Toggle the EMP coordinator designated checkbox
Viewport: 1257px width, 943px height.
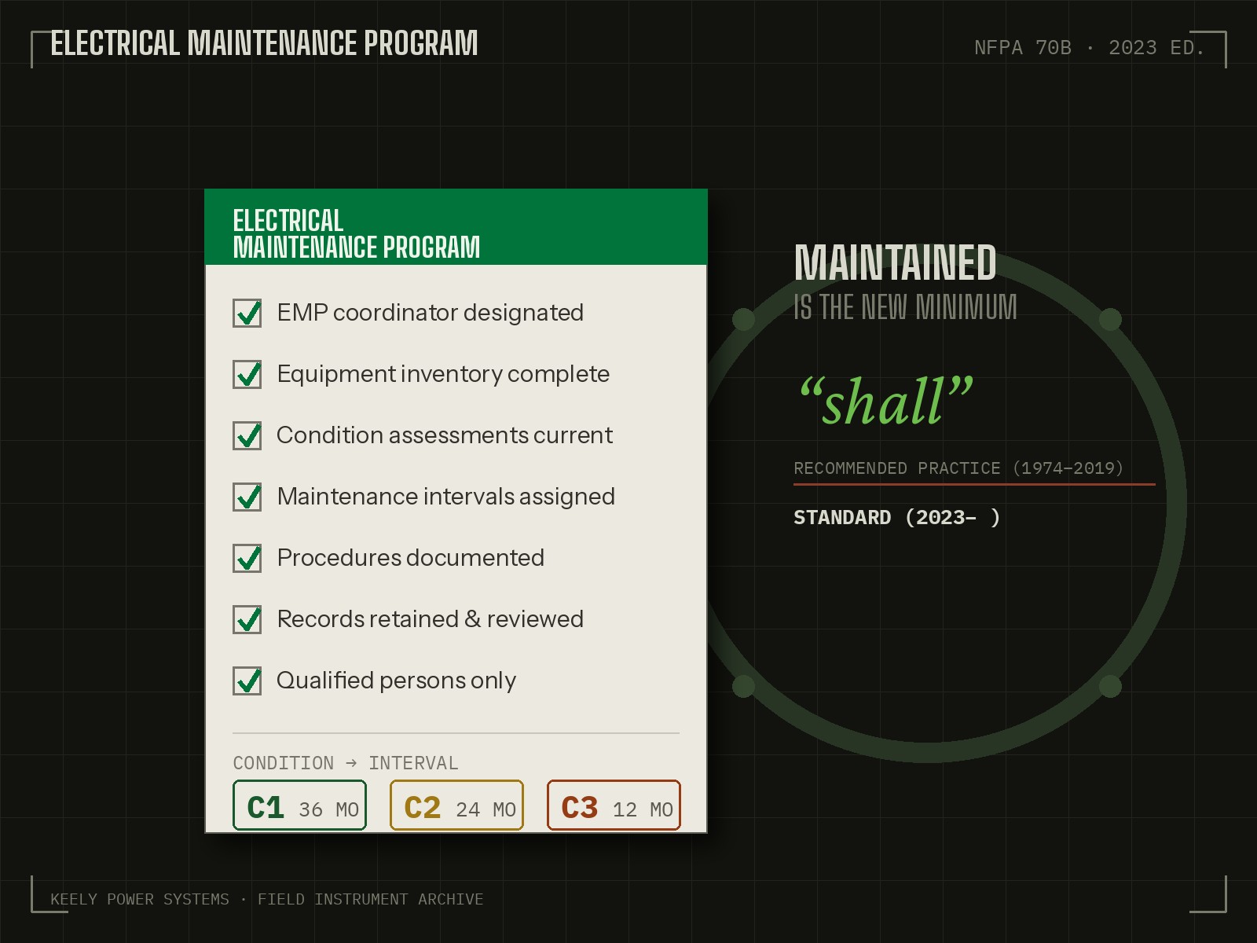pos(247,313)
